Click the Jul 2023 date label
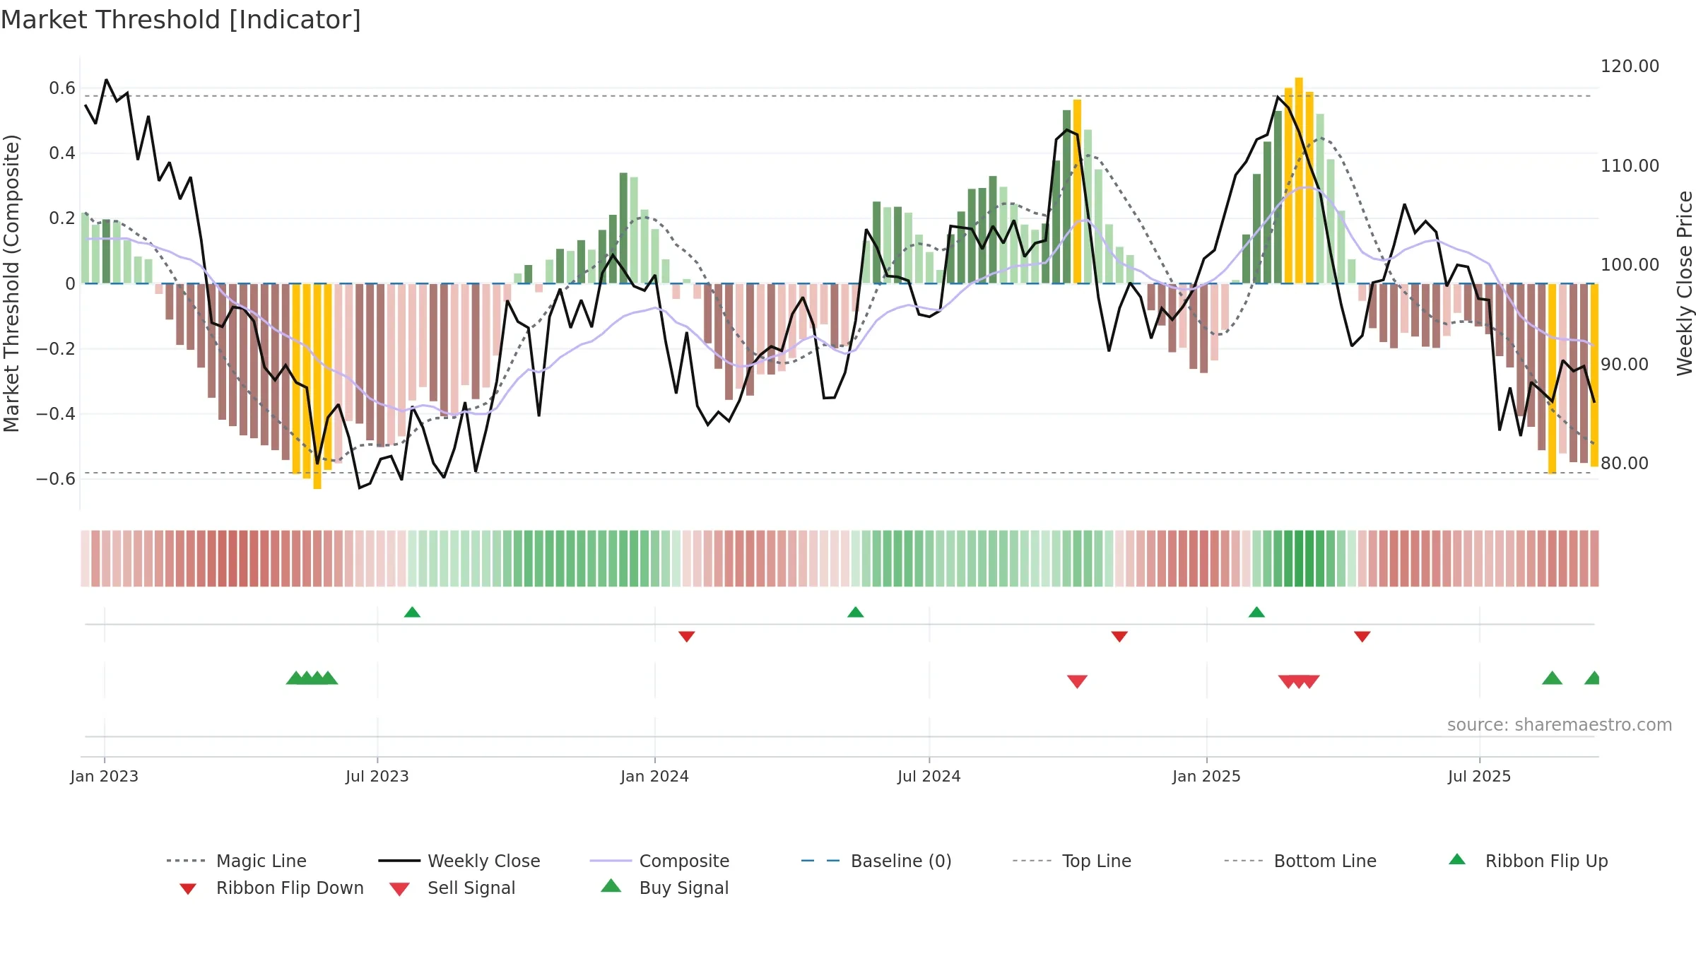Screen dimensions: 1696x954 pyautogui.click(x=377, y=776)
